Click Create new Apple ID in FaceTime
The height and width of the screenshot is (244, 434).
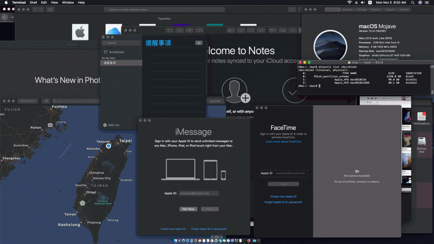[283, 196]
